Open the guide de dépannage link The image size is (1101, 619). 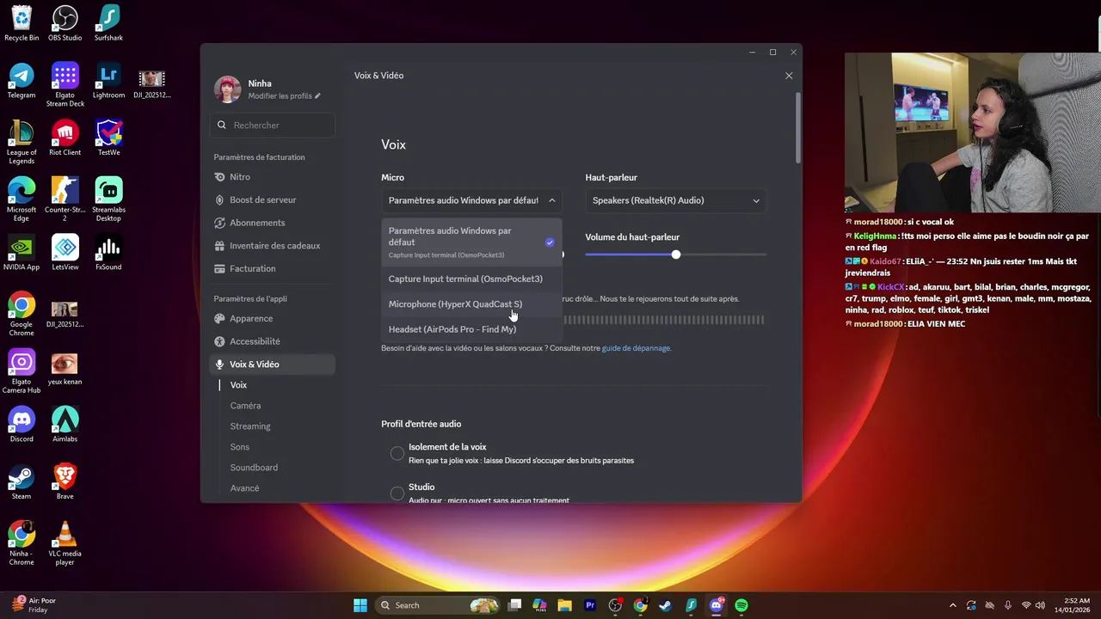pos(636,348)
